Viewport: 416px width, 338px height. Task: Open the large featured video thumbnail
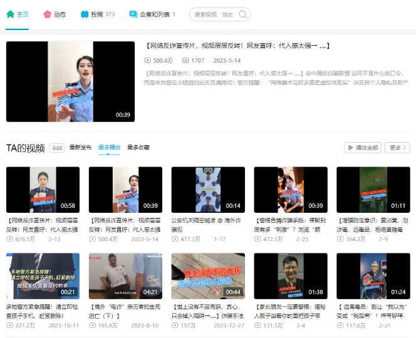coord(70,81)
